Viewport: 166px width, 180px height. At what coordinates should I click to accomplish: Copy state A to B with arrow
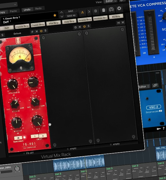click(89, 12)
